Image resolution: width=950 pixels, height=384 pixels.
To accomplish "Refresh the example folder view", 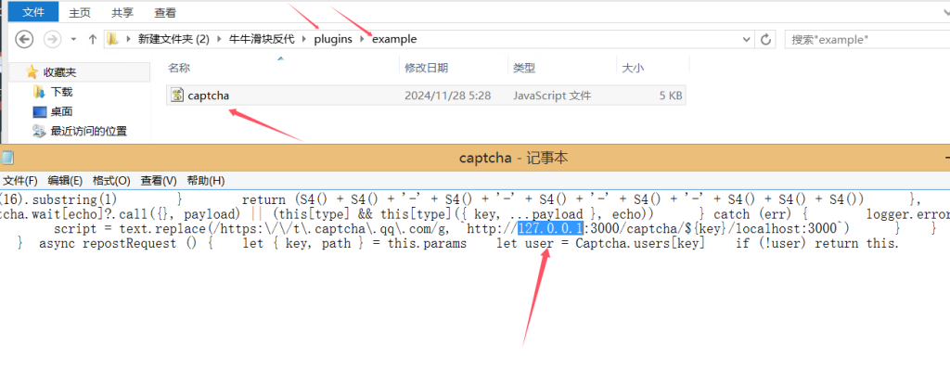I will click(766, 39).
